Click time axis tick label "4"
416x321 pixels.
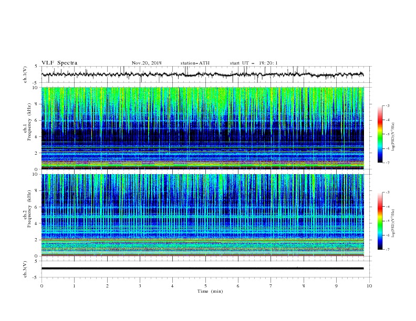(172, 286)
